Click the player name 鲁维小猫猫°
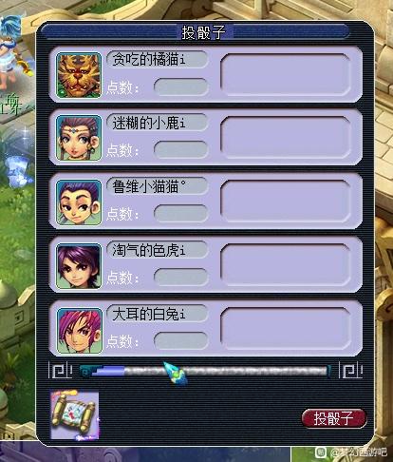This screenshot has height=462, width=393. [149, 186]
